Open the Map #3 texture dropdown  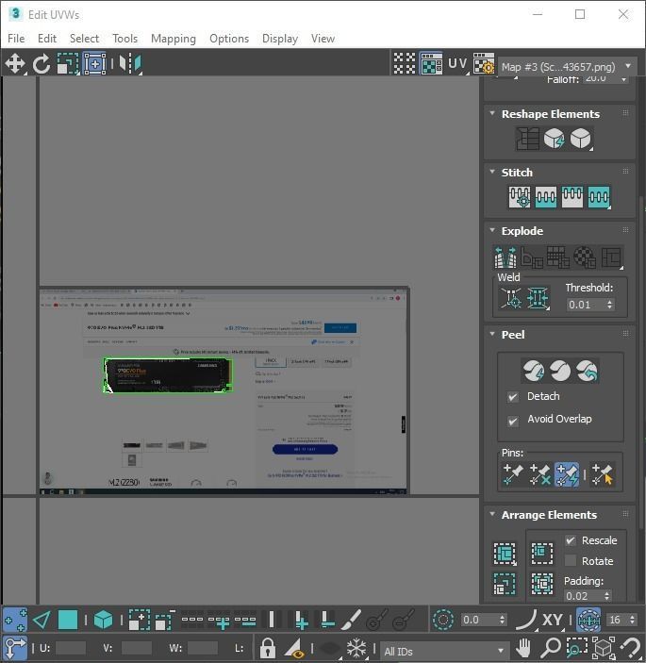coord(567,67)
